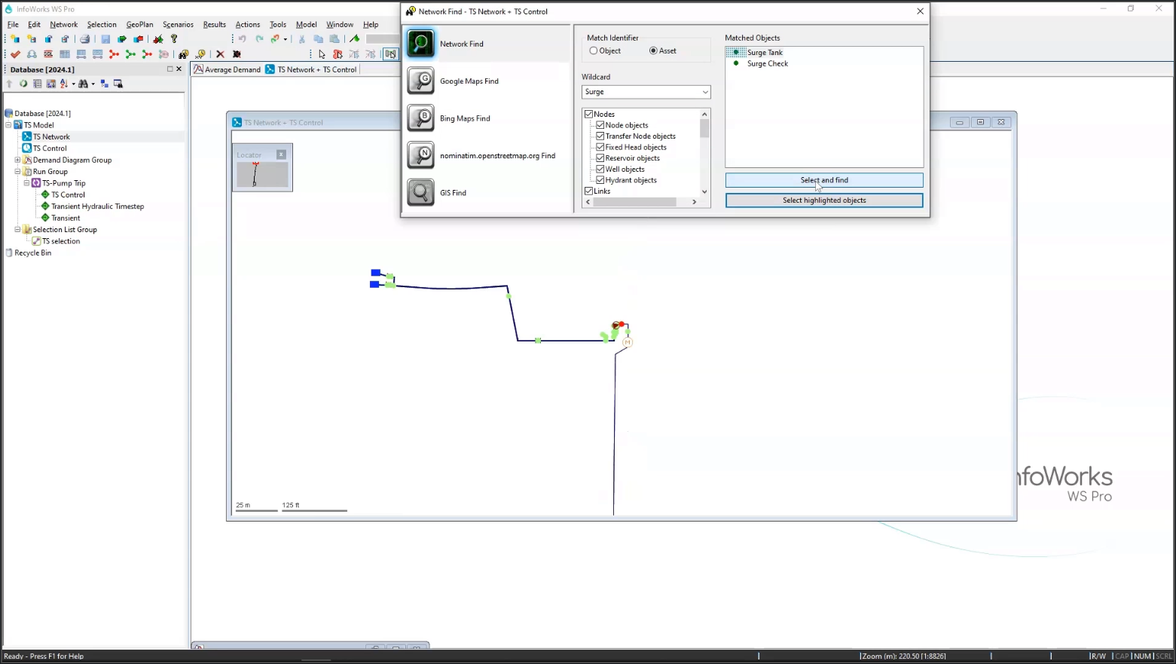Select the Google Maps Find icon
This screenshot has width=1176, height=664.
pos(420,81)
